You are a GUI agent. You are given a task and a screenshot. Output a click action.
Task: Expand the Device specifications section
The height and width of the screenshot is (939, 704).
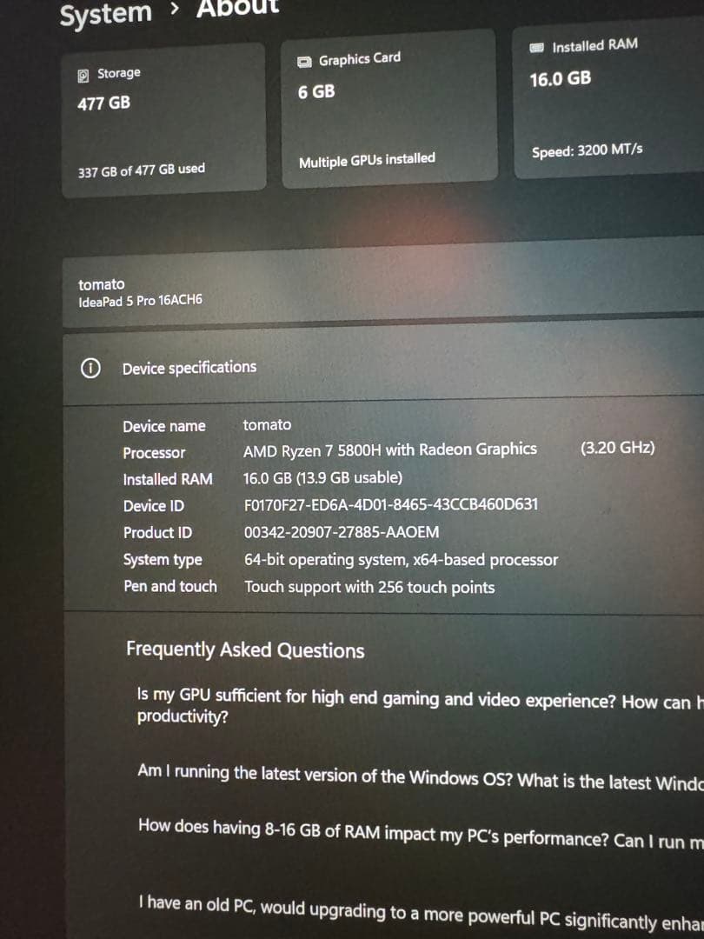coord(189,366)
